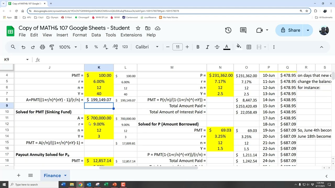
Task: Open version history clock icon
Action: click(228, 30)
